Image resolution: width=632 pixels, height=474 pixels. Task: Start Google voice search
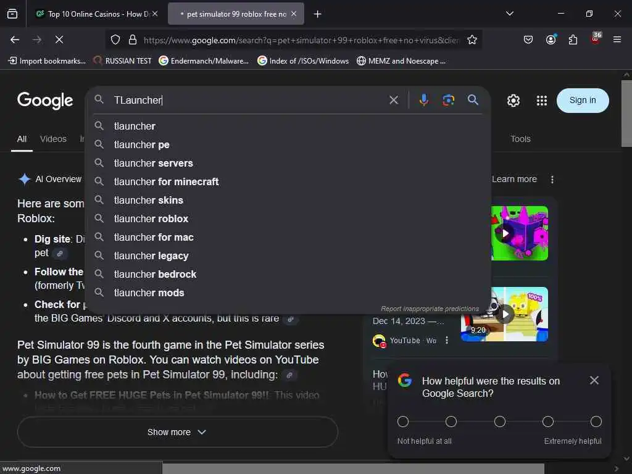pyautogui.click(x=423, y=99)
